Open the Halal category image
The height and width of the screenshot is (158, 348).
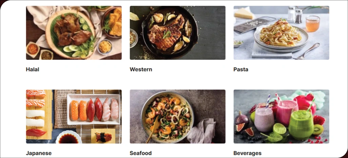74,33
